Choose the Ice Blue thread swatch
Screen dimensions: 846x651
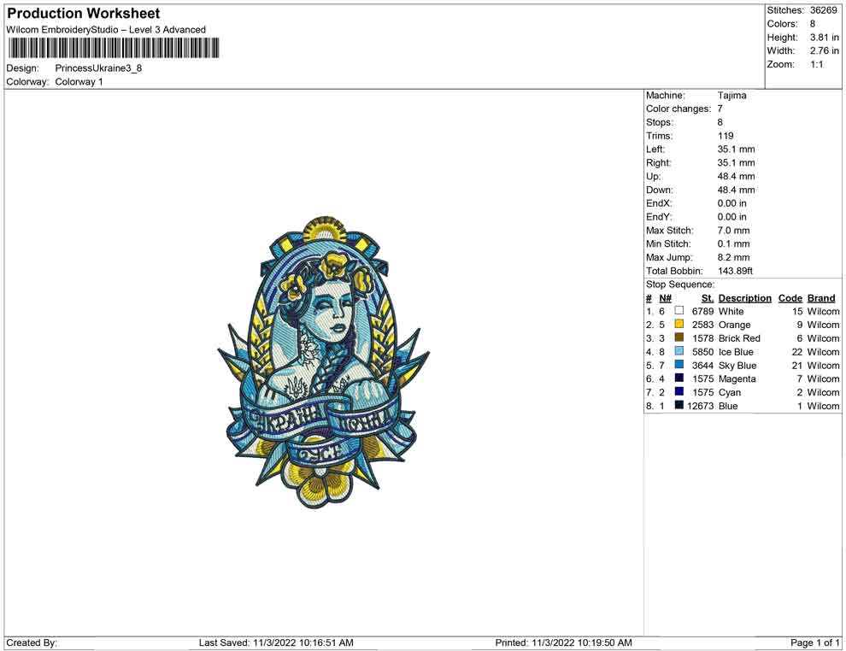679,352
